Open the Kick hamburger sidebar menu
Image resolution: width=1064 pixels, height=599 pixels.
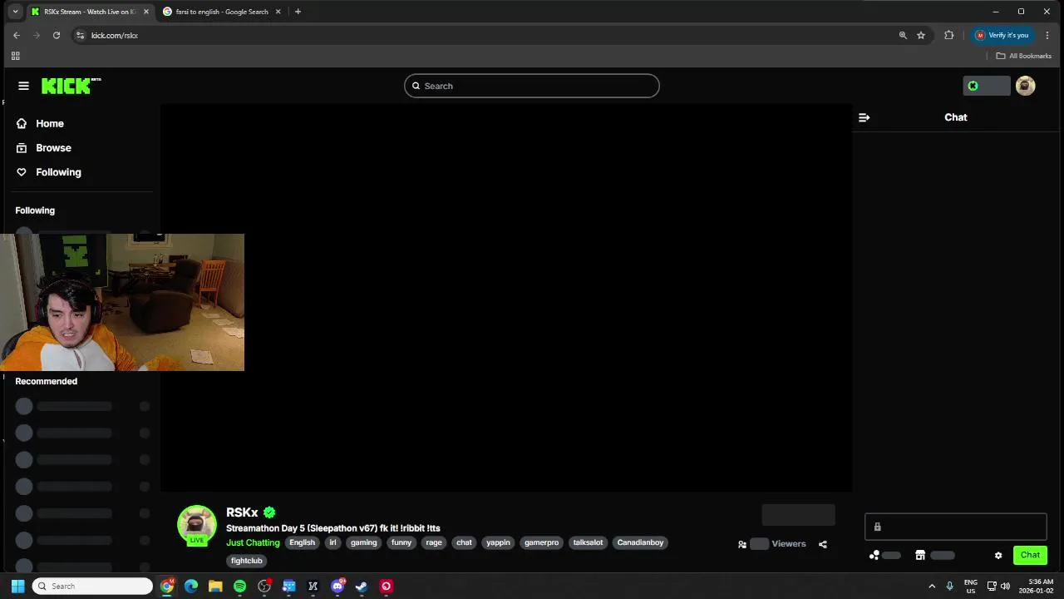[23, 86]
